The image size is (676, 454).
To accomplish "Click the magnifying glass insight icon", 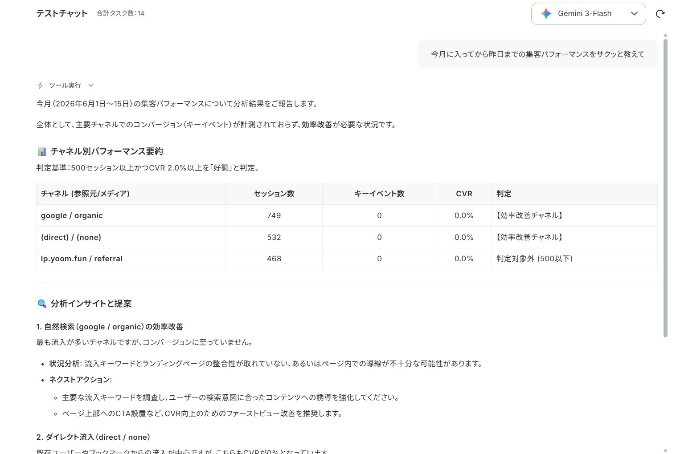I will (x=42, y=304).
